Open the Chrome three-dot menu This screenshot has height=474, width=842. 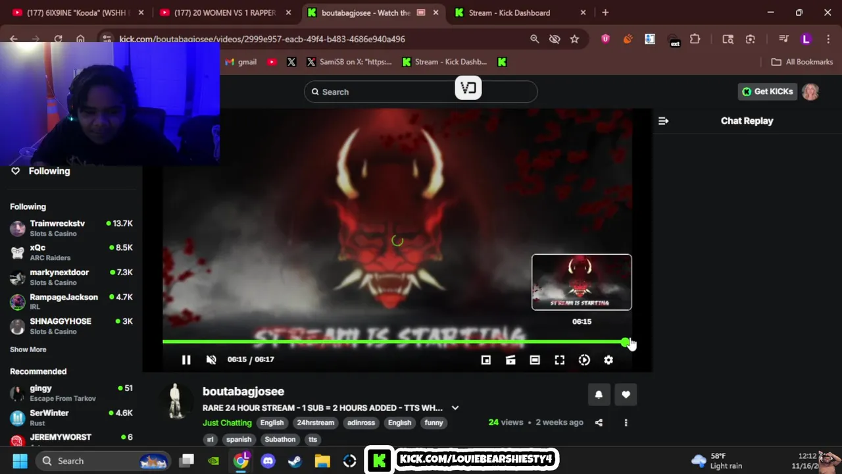[828, 39]
